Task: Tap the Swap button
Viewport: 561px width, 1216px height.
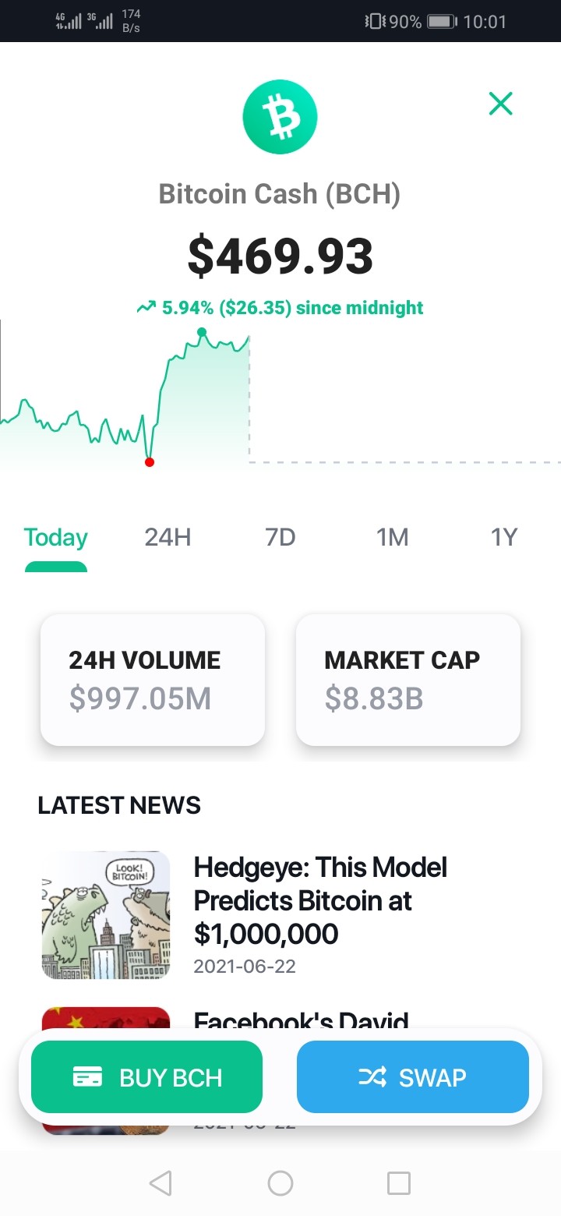Action: (x=413, y=1077)
